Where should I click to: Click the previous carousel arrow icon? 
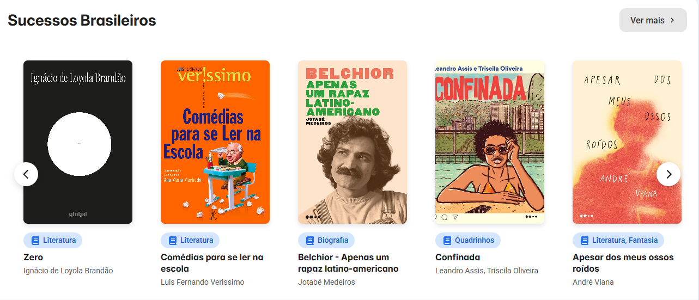(26, 174)
